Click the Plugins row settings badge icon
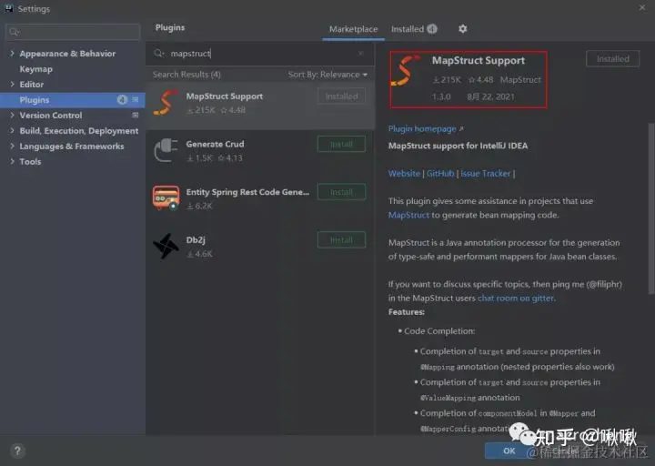655x466 pixels. [136, 99]
